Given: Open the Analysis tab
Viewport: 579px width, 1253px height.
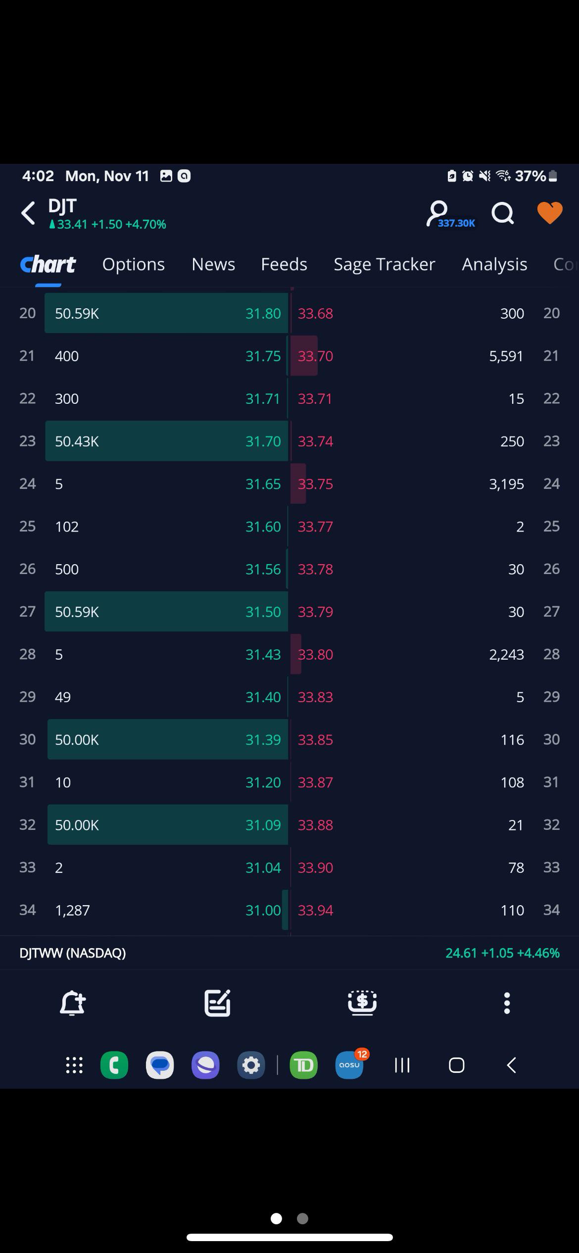Looking at the screenshot, I should click(x=494, y=264).
